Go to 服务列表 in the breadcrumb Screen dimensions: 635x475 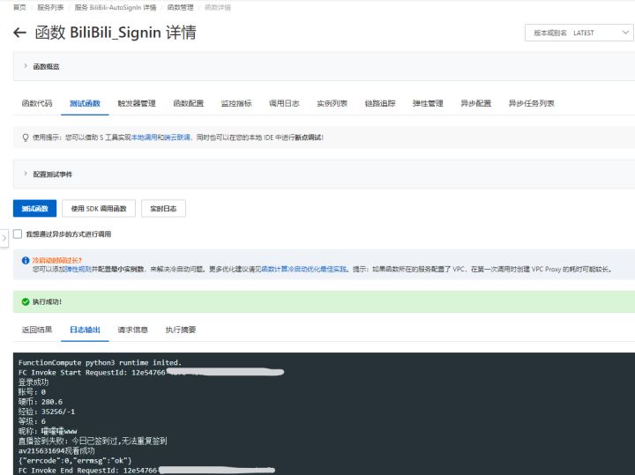(x=50, y=7)
